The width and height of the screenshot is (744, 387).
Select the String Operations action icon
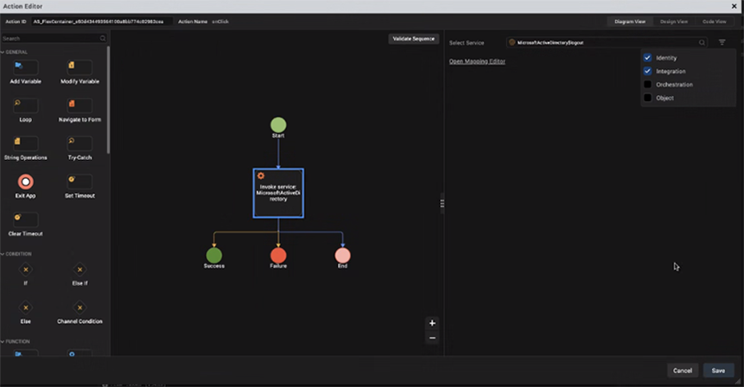point(25,143)
